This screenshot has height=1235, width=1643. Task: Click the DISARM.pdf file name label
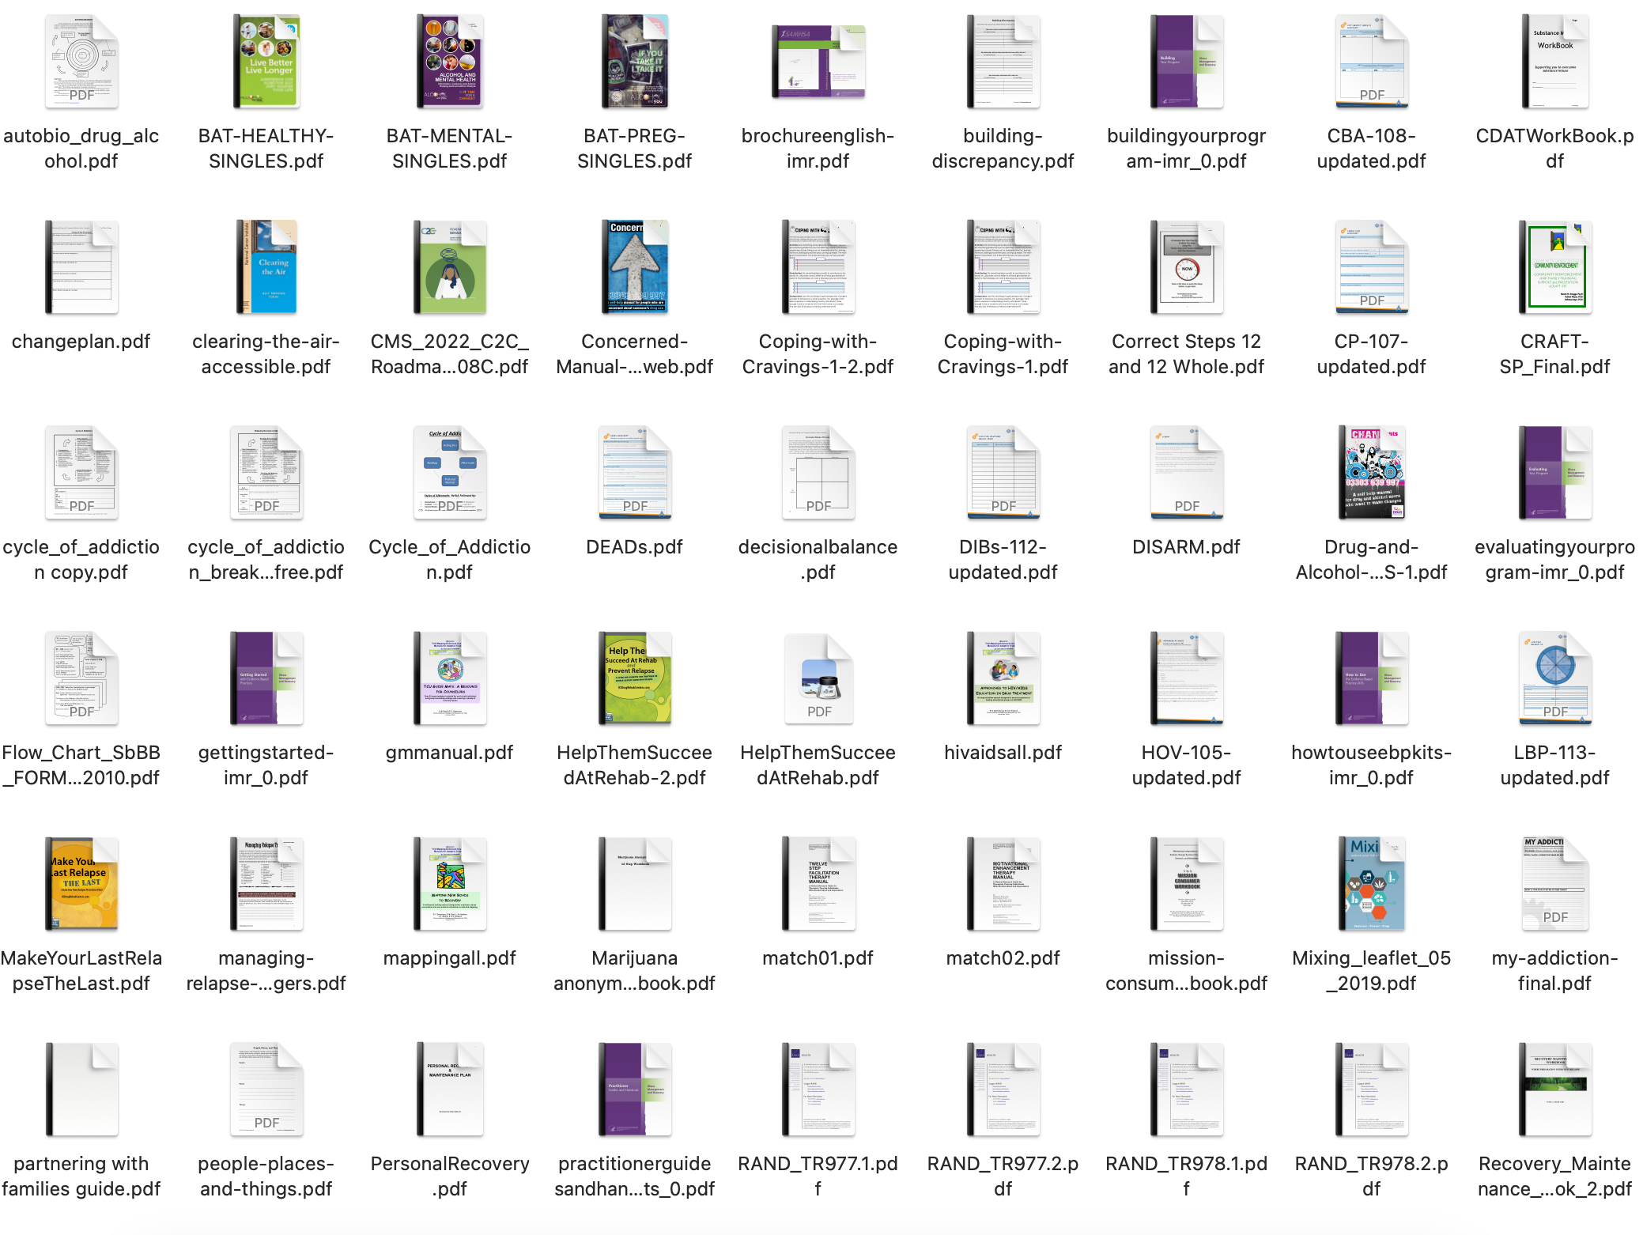pyautogui.click(x=1186, y=547)
